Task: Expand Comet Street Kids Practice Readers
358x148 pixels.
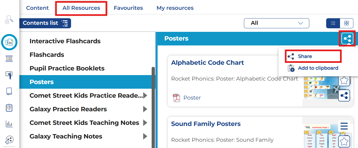Action: 145,95
